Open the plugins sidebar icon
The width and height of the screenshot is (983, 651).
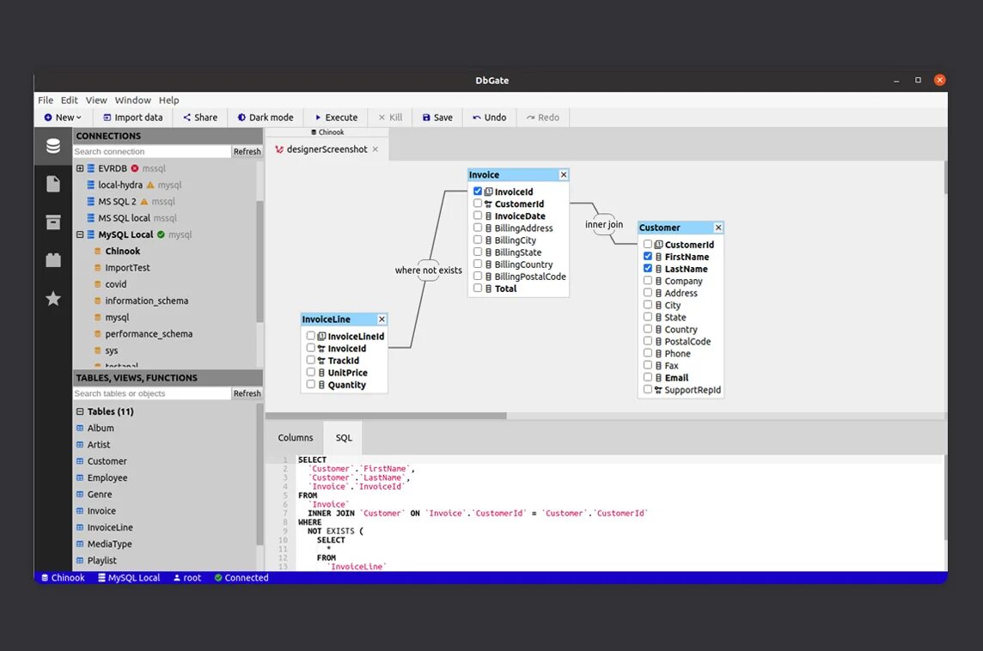pyautogui.click(x=53, y=260)
